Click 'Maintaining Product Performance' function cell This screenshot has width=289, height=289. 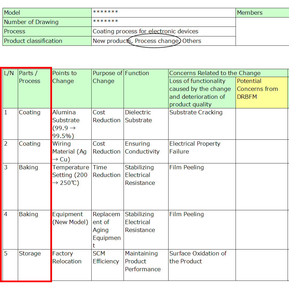coord(146,265)
